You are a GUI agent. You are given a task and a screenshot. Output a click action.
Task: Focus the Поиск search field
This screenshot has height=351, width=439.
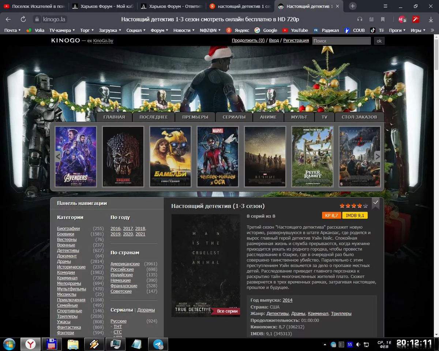(341, 41)
